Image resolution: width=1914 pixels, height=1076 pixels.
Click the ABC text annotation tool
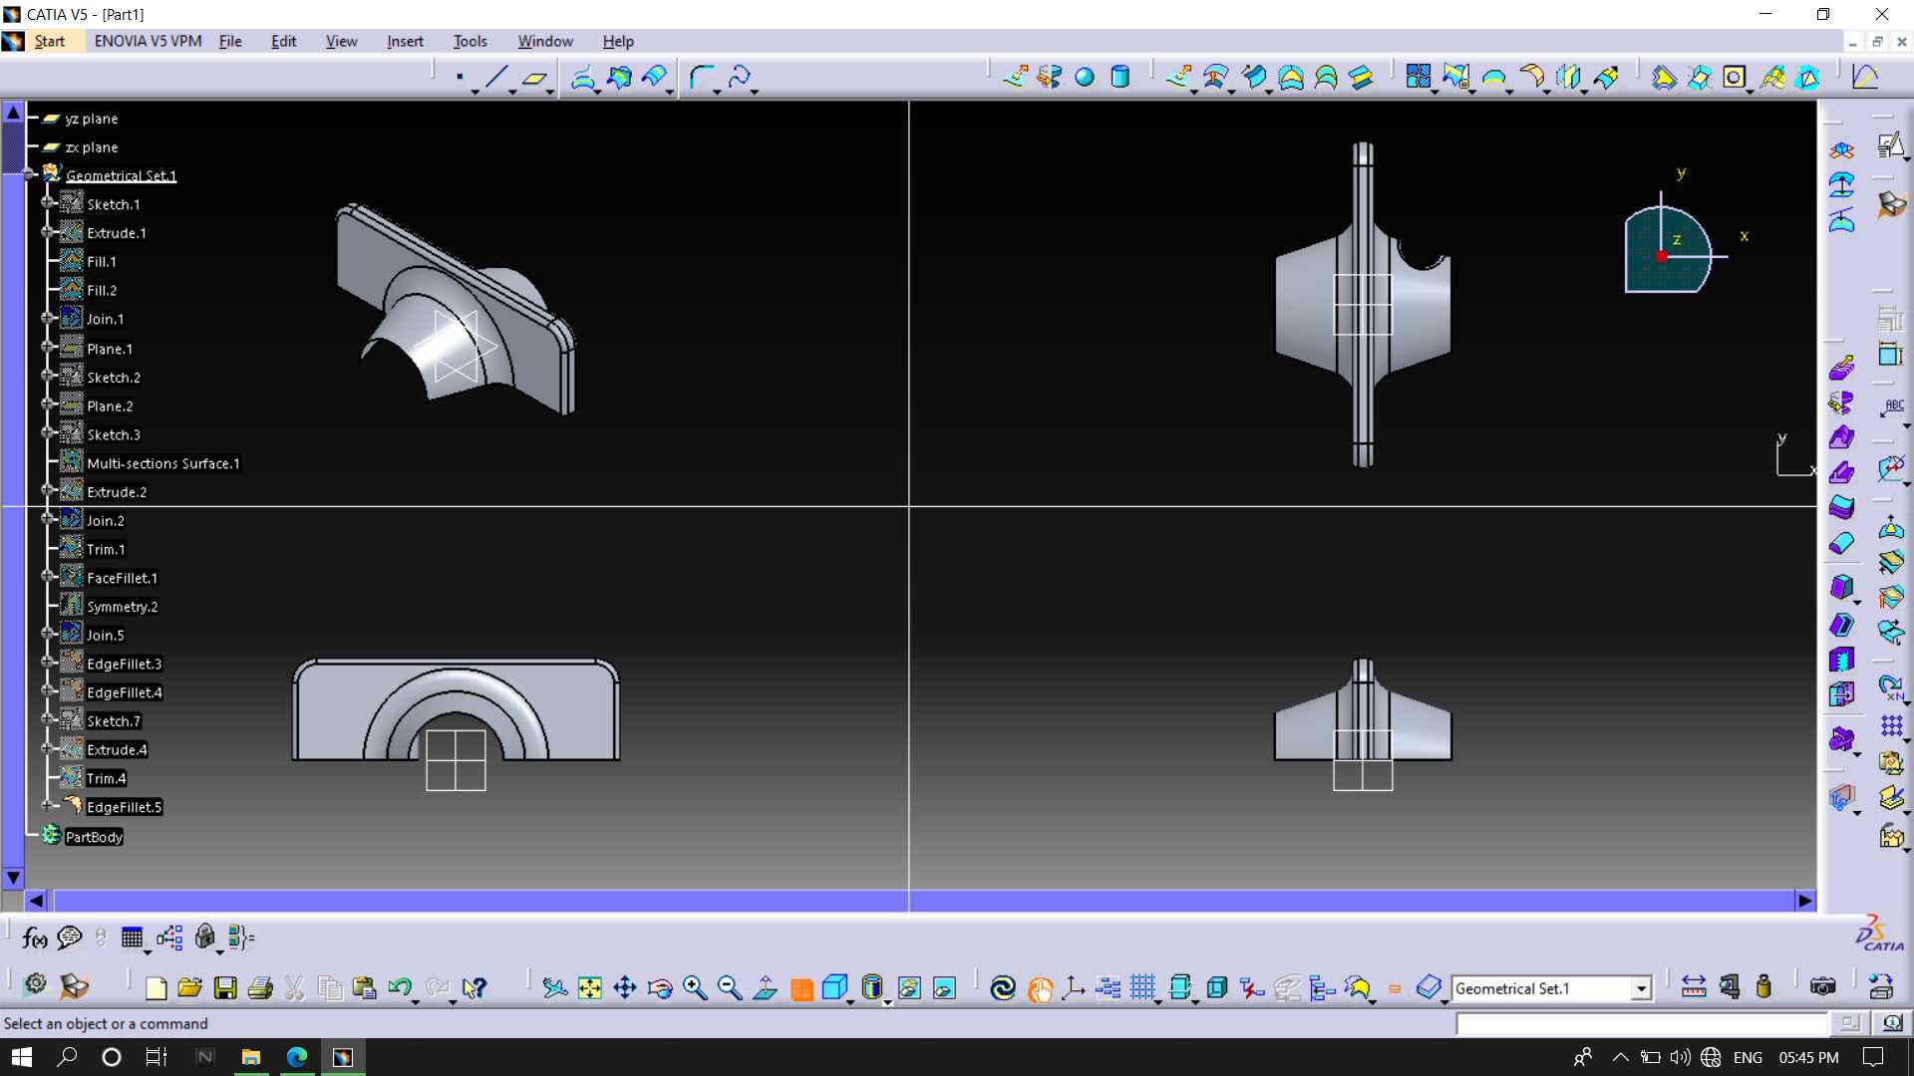[x=1891, y=407]
